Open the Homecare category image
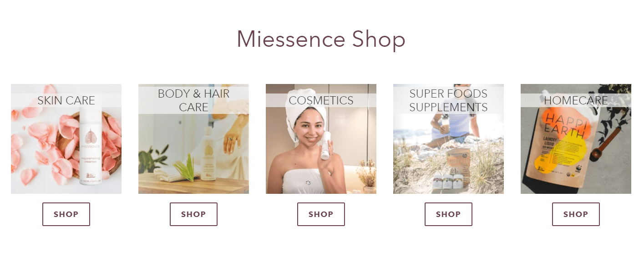 click(x=576, y=139)
